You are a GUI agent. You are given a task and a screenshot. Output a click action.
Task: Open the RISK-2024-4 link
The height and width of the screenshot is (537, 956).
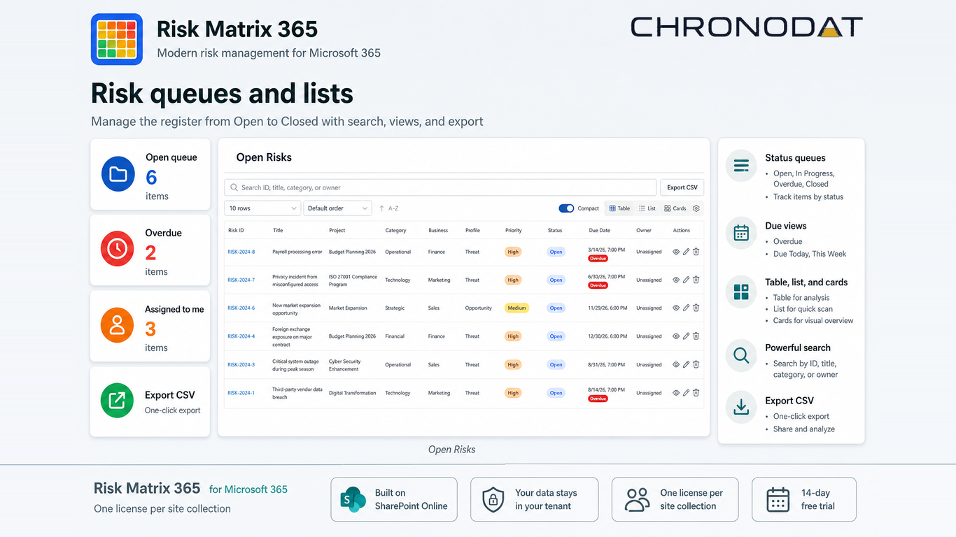241,336
